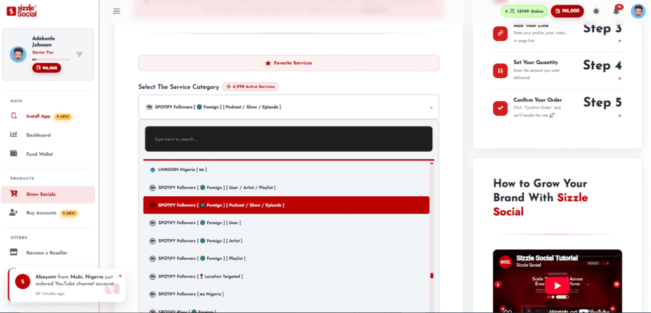Click the Sizzle Social Tutorial video title
The image size is (651, 313).
pyautogui.click(x=547, y=258)
